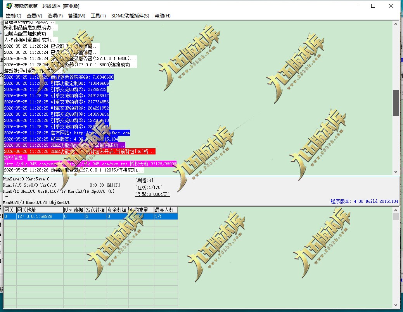
Task: Click the MonG0/0/0 MonP0/0/0 ObjRun0/0 status text
Action: [37, 202]
